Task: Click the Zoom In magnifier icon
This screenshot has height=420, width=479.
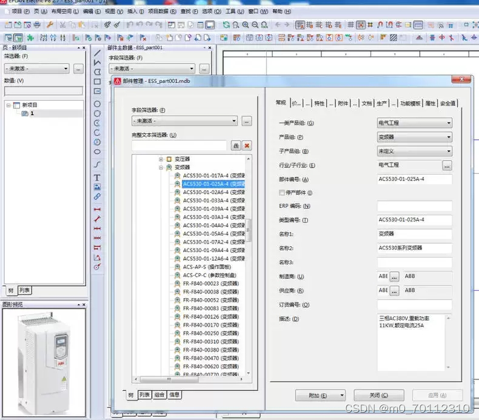Action: [246, 25]
